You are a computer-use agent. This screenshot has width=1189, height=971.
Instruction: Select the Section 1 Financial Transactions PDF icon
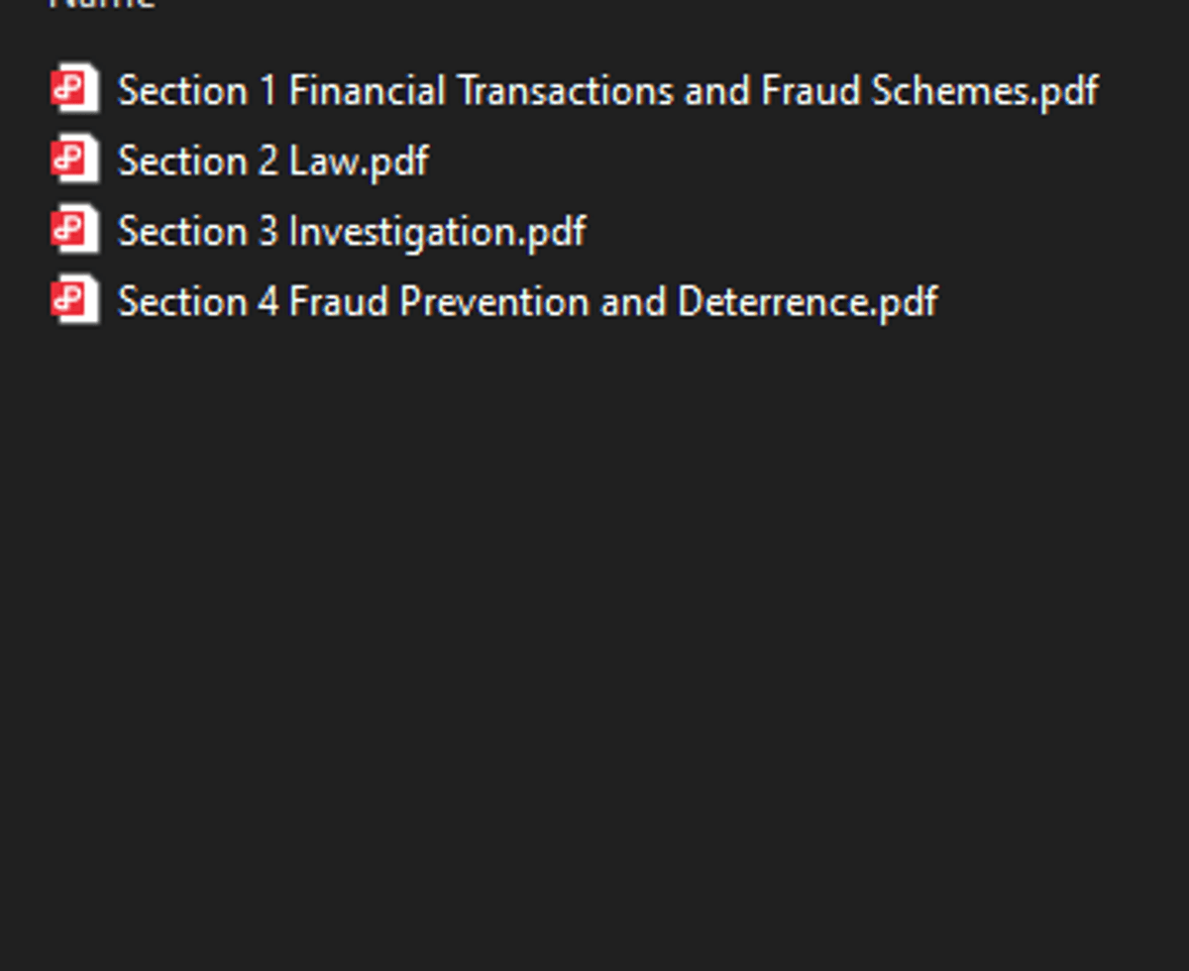[x=75, y=89]
